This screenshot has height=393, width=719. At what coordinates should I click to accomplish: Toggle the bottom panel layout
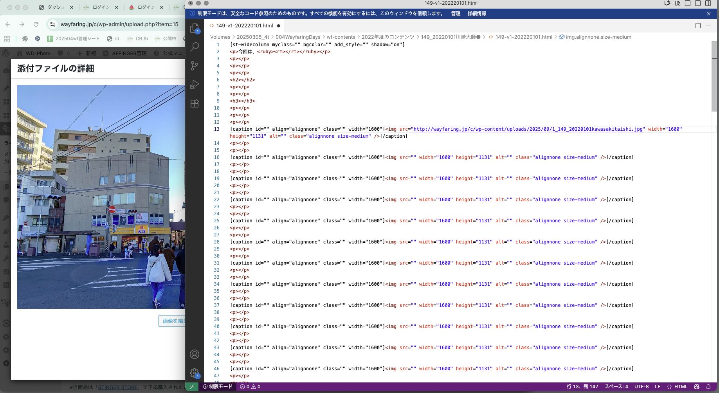[698, 3]
